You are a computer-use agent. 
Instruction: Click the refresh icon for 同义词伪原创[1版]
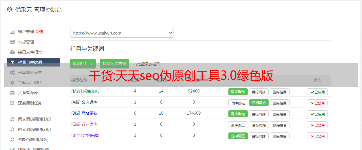coord(12,119)
